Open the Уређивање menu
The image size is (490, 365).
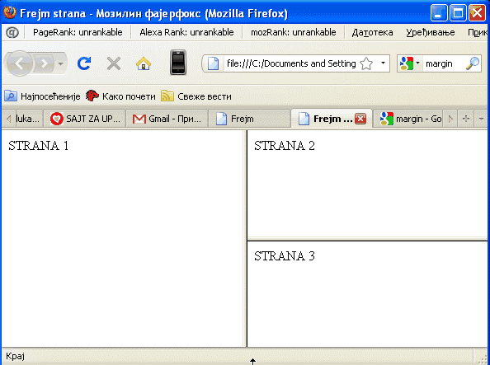(431, 32)
